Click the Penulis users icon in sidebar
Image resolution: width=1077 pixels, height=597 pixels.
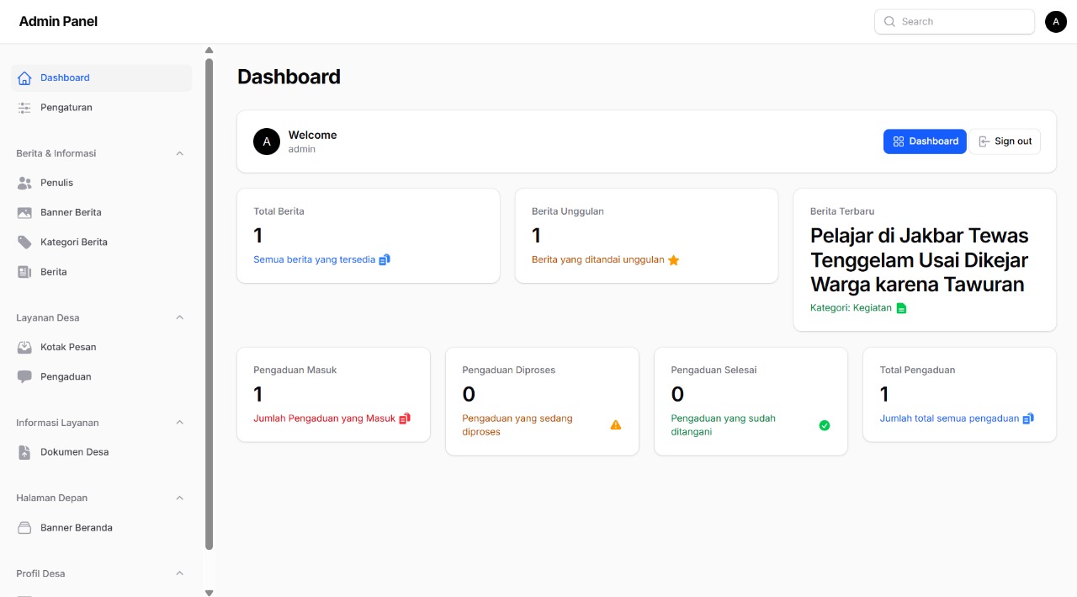tap(24, 183)
